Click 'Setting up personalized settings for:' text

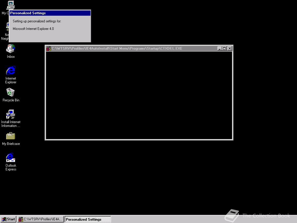(x=37, y=21)
